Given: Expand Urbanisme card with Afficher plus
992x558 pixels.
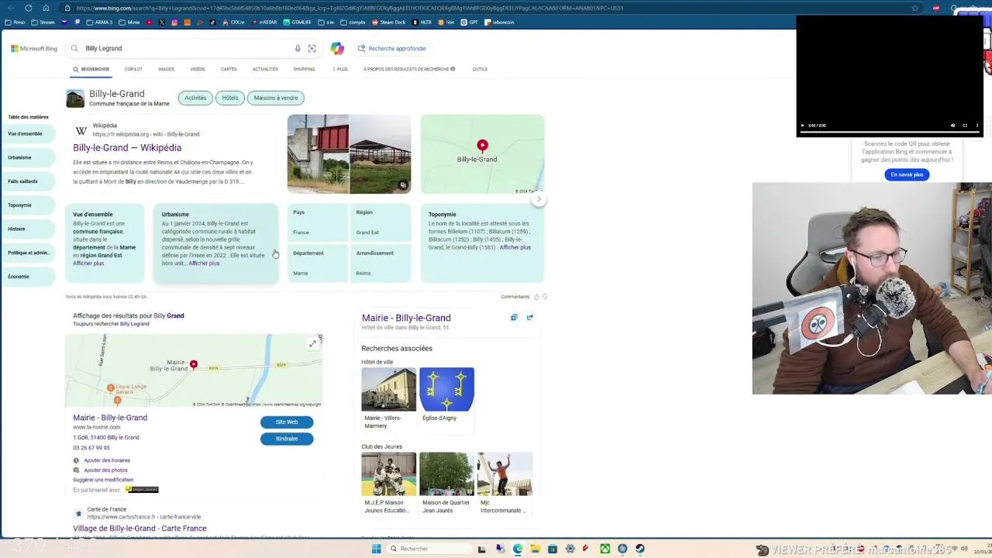Looking at the screenshot, I should [x=204, y=263].
